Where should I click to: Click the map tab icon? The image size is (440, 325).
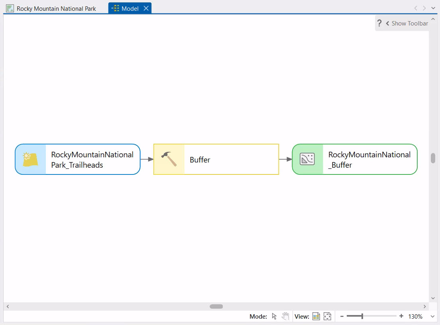click(x=10, y=8)
